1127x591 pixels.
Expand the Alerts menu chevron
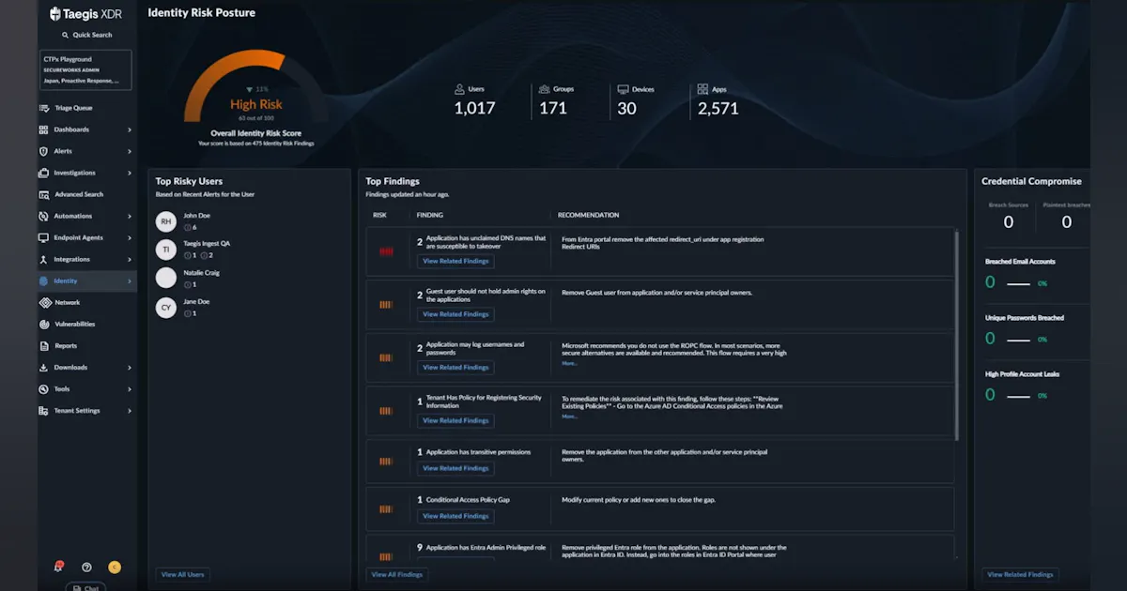[x=130, y=151]
